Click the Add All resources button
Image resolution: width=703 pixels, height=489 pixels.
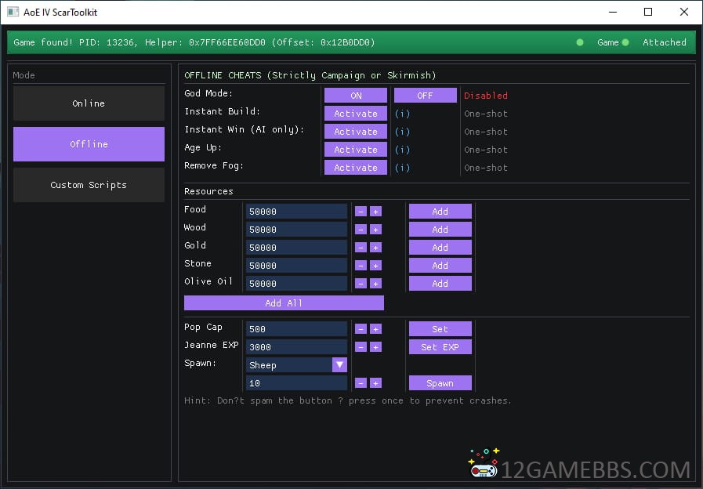pyautogui.click(x=284, y=303)
